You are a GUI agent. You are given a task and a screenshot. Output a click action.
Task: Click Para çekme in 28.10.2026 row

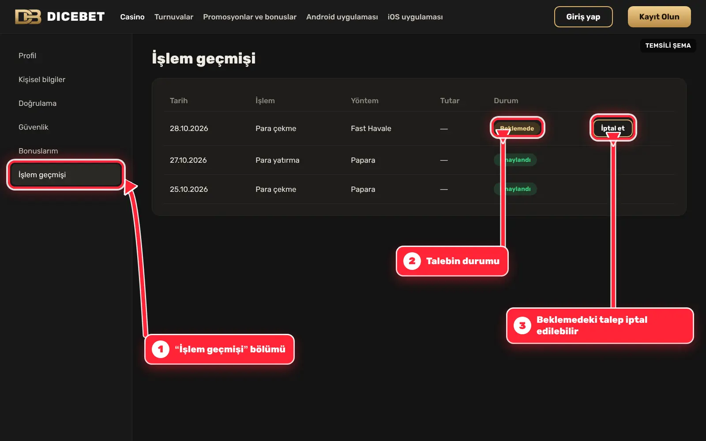click(x=276, y=128)
